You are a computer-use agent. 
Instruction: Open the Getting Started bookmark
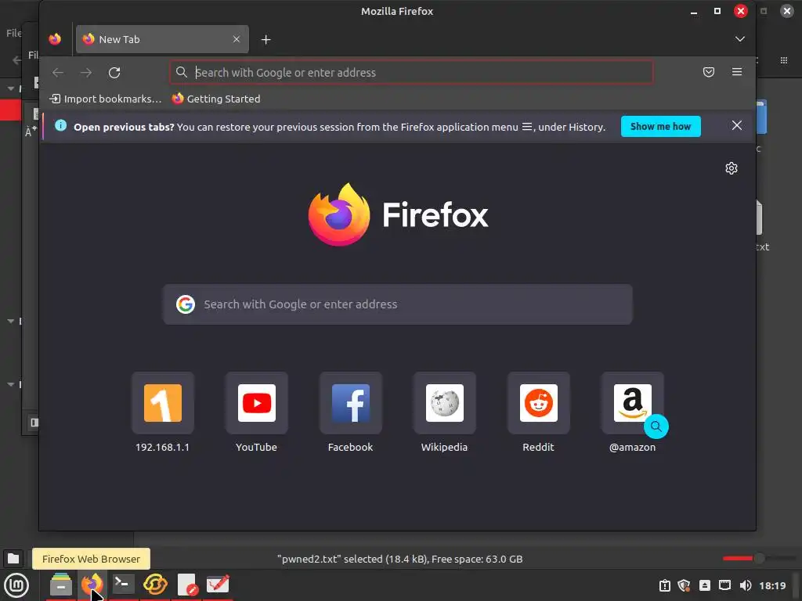(x=216, y=99)
